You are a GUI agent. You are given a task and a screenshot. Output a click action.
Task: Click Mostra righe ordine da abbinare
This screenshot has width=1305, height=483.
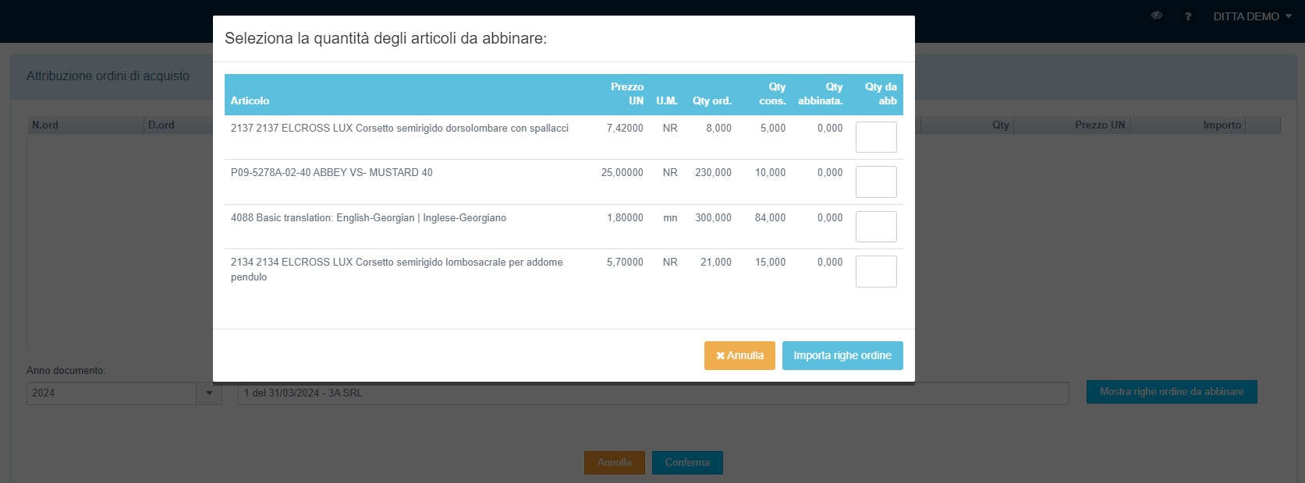pos(1171,392)
